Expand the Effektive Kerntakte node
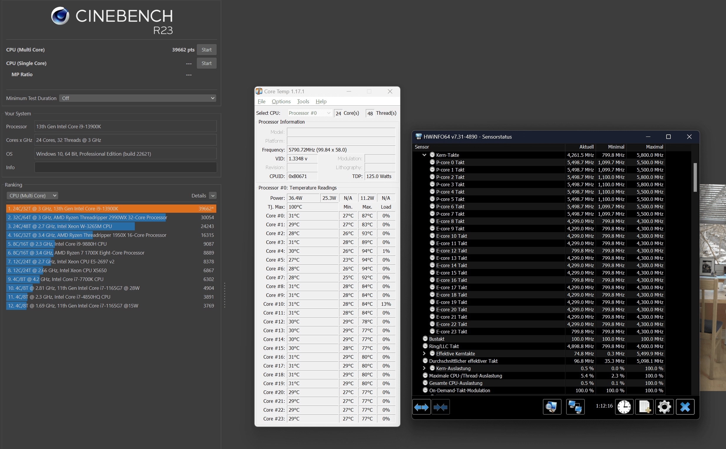 [424, 354]
